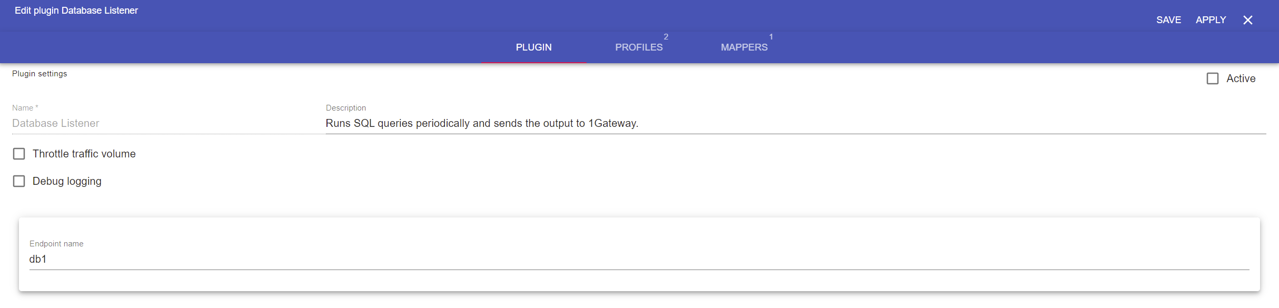The height and width of the screenshot is (308, 1279).
Task: Click the Endpoint name field containing db1
Action: click(x=632, y=259)
